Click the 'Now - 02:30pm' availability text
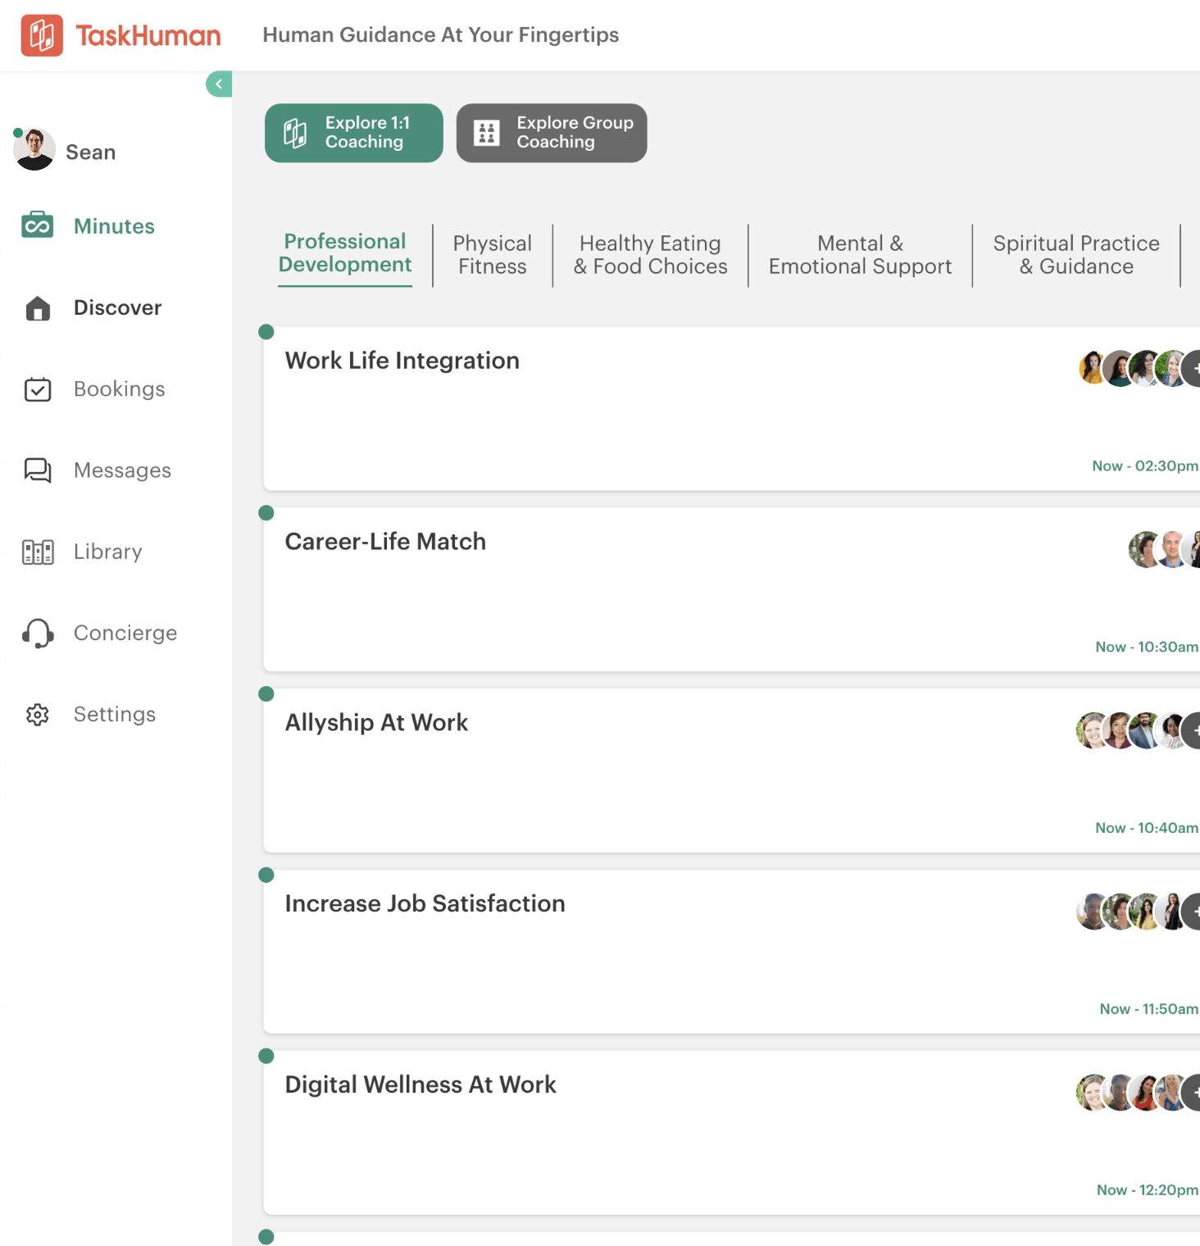The image size is (1200, 1246). (1145, 466)
